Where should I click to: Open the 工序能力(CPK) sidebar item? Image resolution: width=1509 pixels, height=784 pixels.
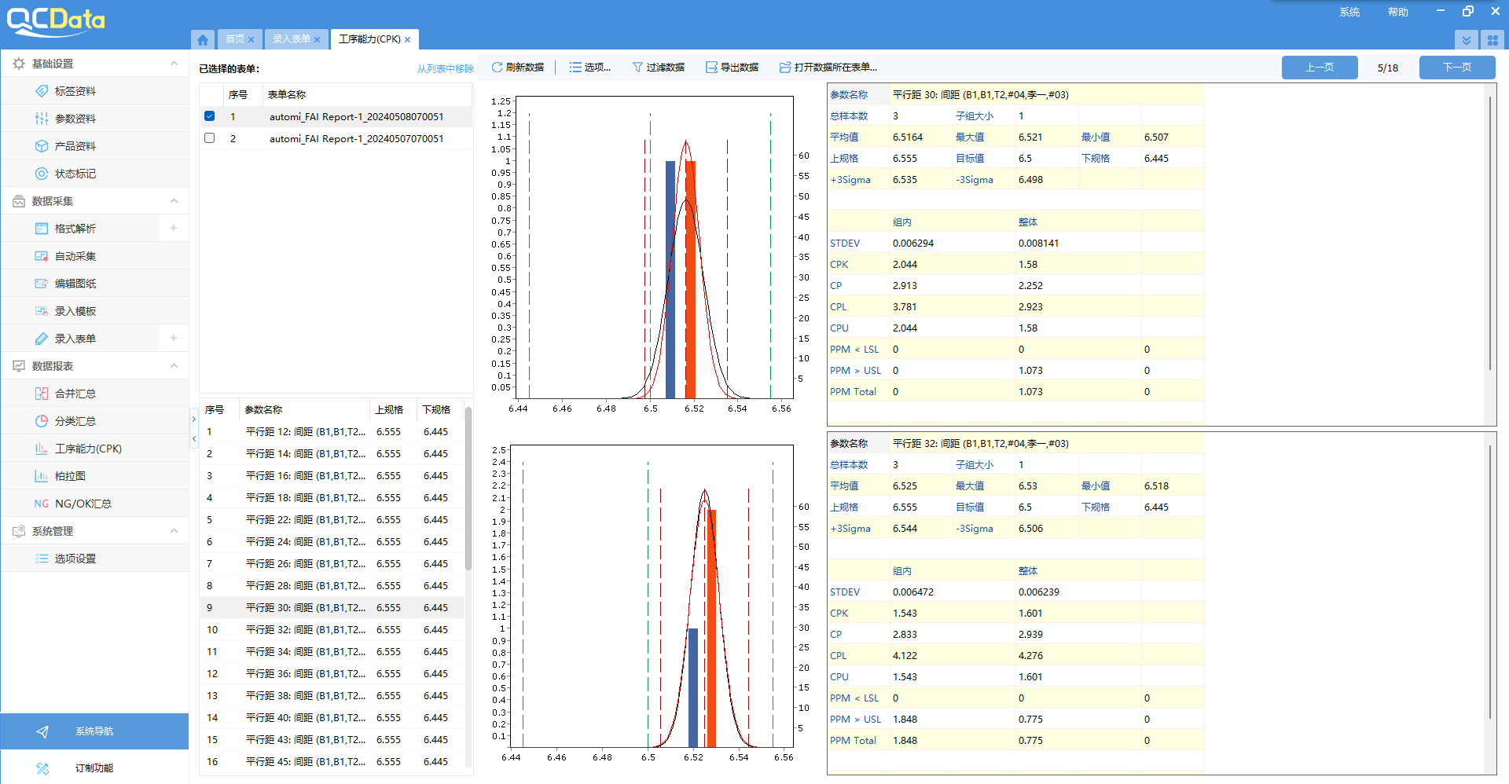[88, 449]
